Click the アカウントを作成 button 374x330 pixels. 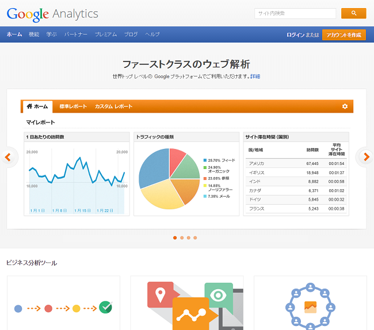click(344, 35)
